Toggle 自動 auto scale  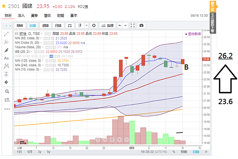pyautogui.click(x=196, y=152)
